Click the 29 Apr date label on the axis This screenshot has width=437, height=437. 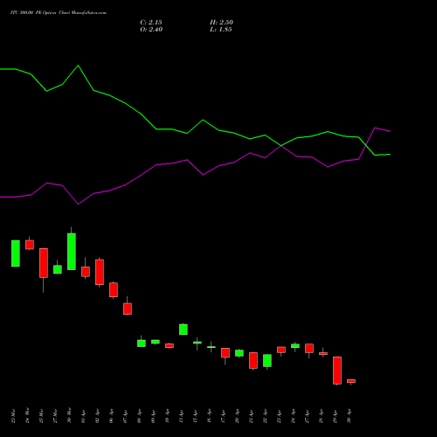coord(335,416)
